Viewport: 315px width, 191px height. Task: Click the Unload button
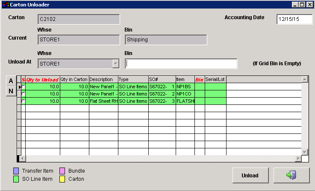(250, 175)
